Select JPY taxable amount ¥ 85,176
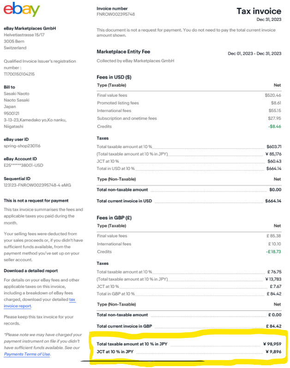Image resolution: width=290 pixels, height=368 pixels. click(x=273, y=154)
